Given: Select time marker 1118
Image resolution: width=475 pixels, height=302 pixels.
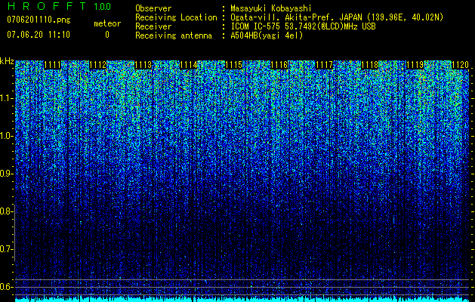Looking at the screenshot, I should pyautogui.click(x=369, y=65).
